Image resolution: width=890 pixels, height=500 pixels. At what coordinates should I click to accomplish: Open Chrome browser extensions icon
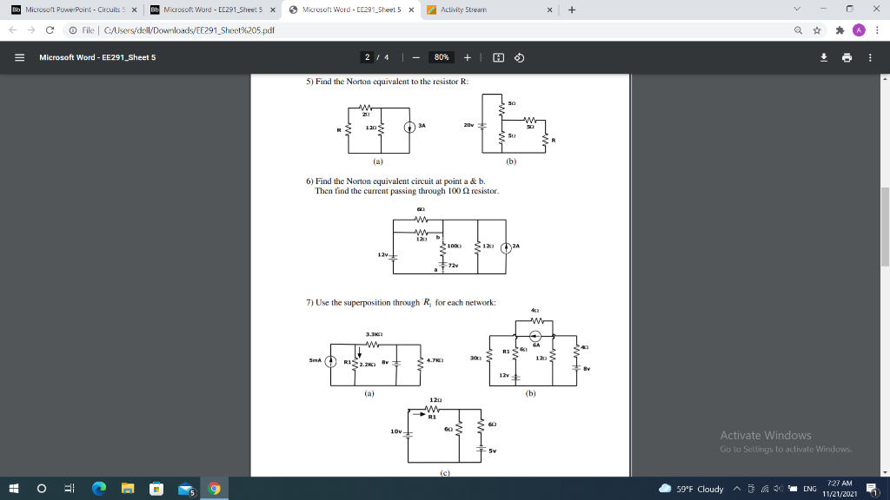point(840,30)
